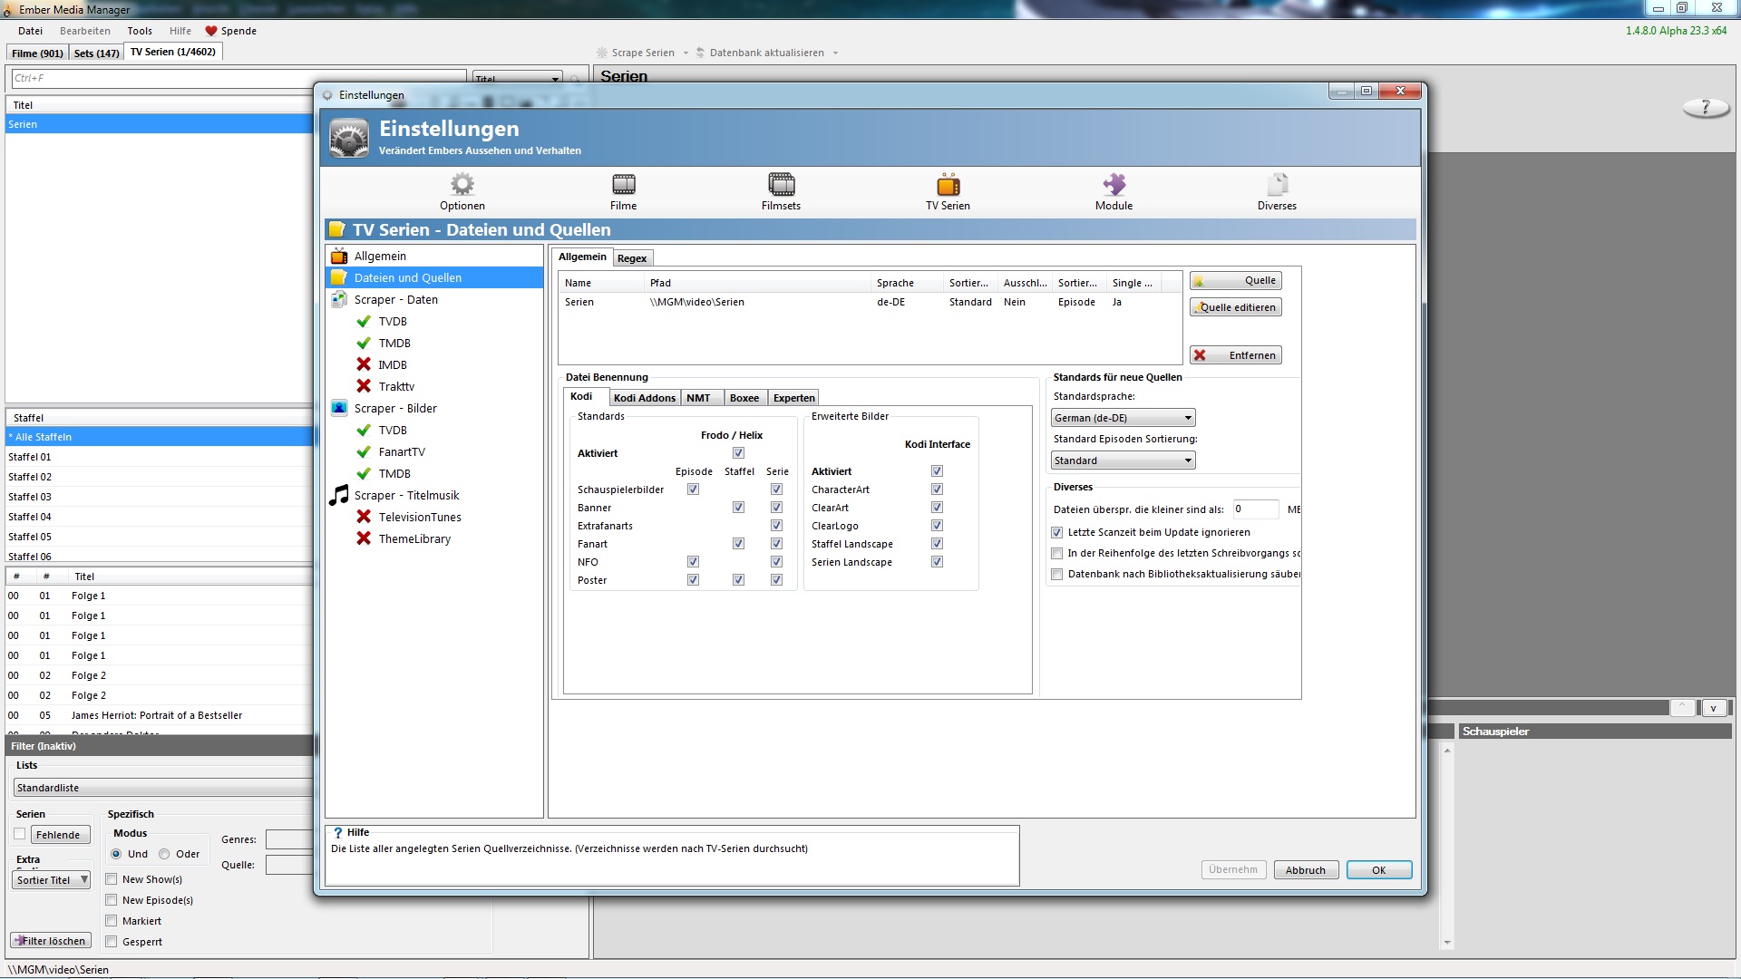Viewport: 1741px width, 979px height.
Task: Toggle the ClearLogo checkbox
Action: click(x=937, y=526)
